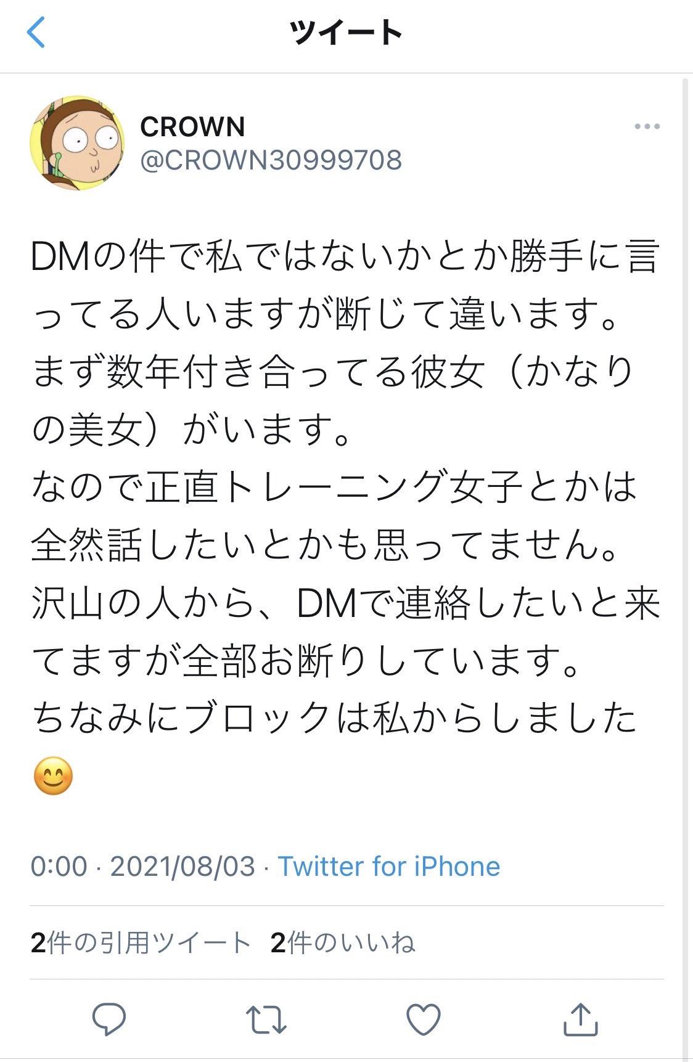Open the three-dot more options menu
The height and width of the screenshot is (1062, 693).
point(647,127)
